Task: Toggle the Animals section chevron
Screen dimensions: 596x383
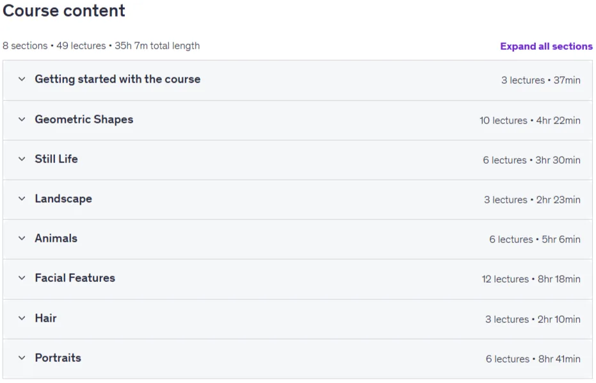Action: (x=22, y=238)
